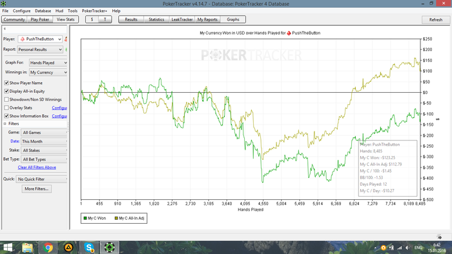Launch Chrome from the taskbar
The width and height of the screenshot is (452, 254).
click(48, 248)
